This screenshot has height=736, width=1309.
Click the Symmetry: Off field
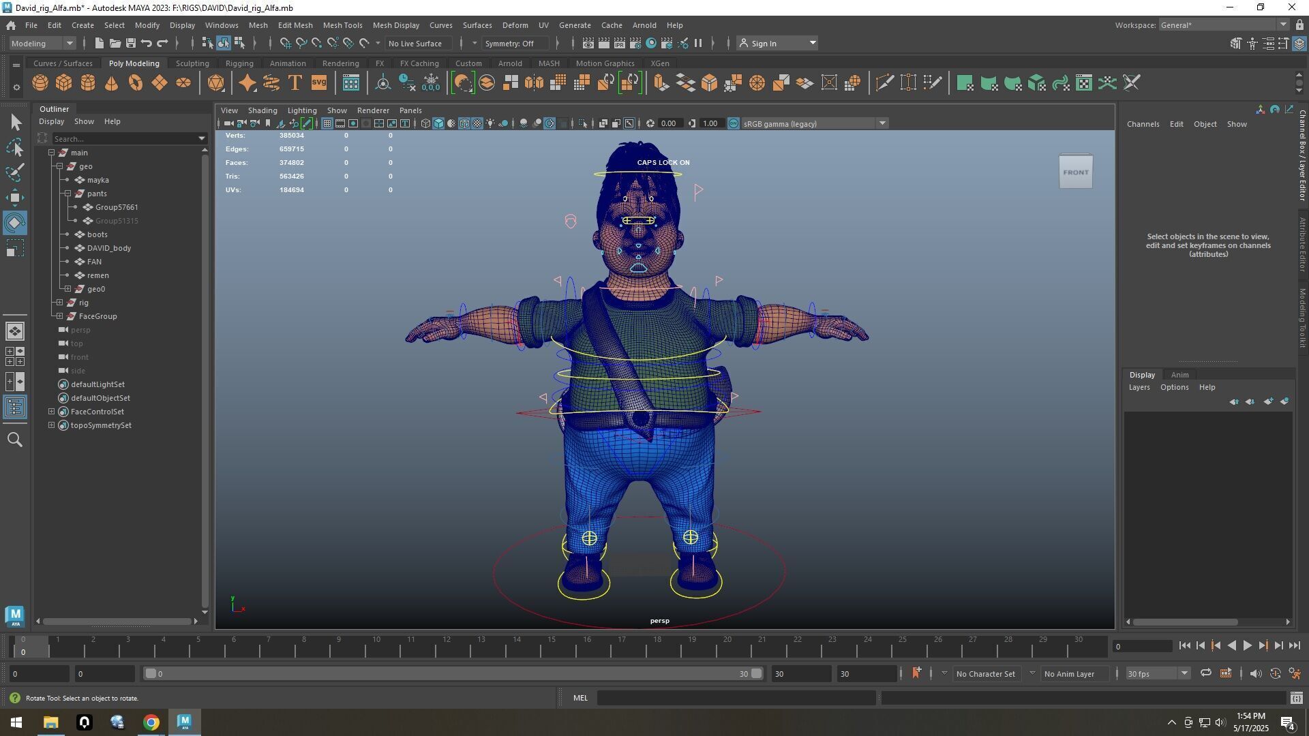(x=515, y=43)
